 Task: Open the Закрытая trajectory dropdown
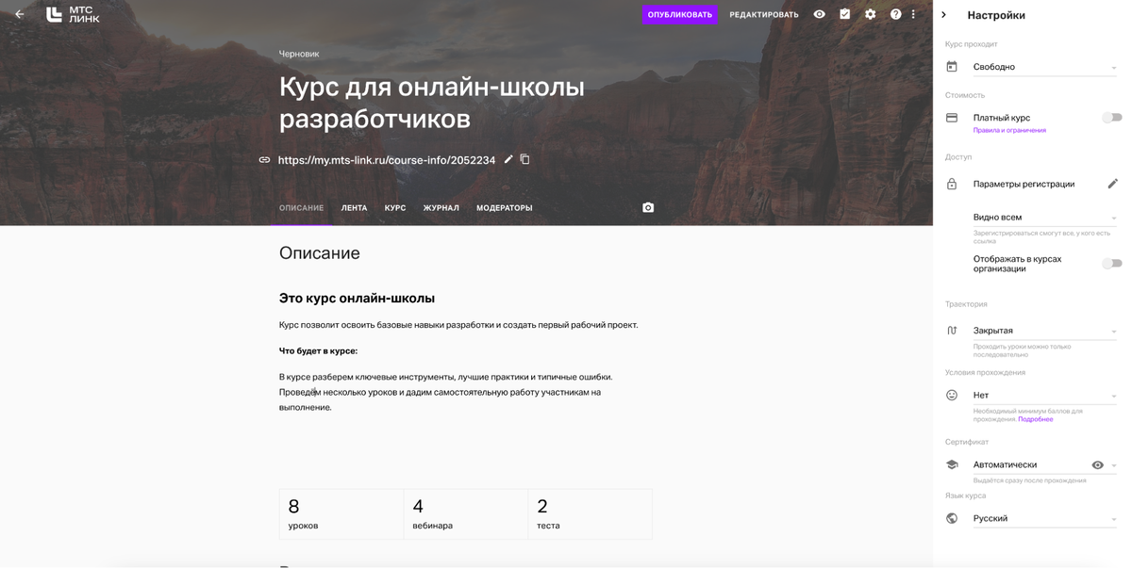(1044, 331)
